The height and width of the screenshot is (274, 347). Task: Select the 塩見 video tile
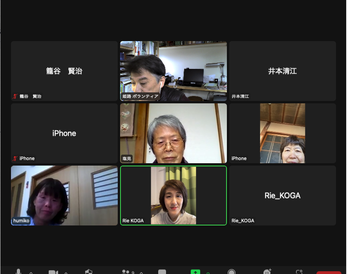pos(173,133)
